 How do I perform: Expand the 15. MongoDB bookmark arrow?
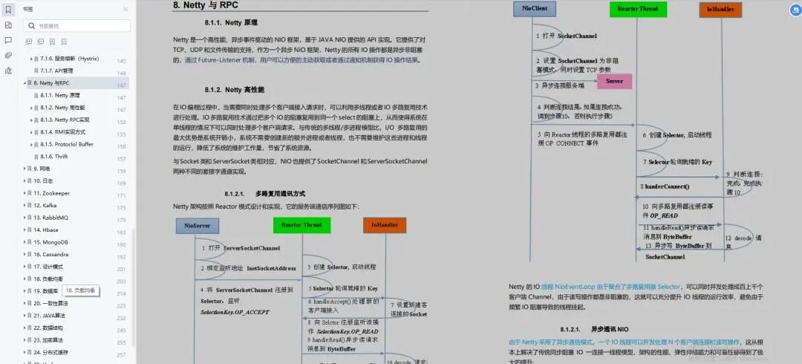point(25,241)
